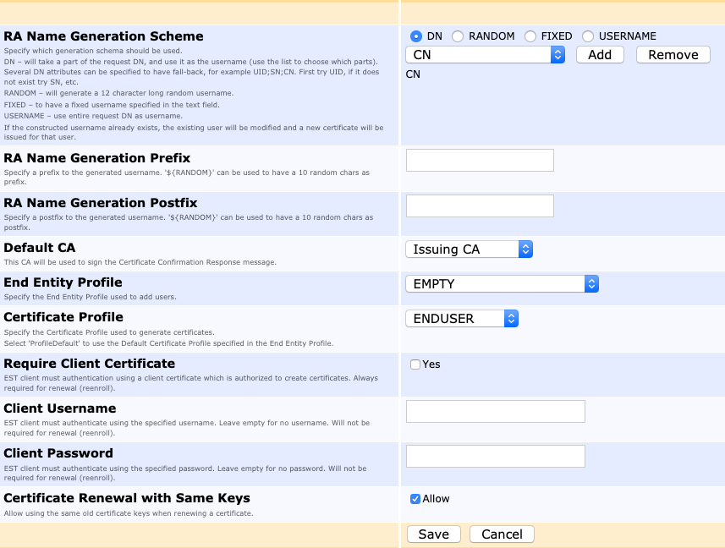
Task: Click the Add button
Action: (x=600, y=54)
